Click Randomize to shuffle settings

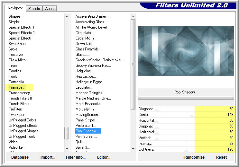(x=194, y=157)
